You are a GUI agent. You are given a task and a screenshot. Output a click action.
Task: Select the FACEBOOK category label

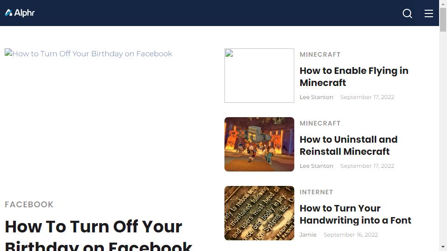tap(29, 205)
